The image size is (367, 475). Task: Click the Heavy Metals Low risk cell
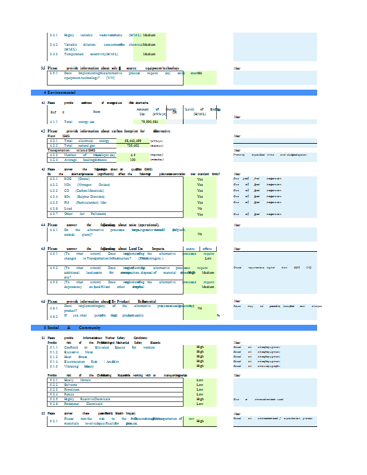[200, 380]
